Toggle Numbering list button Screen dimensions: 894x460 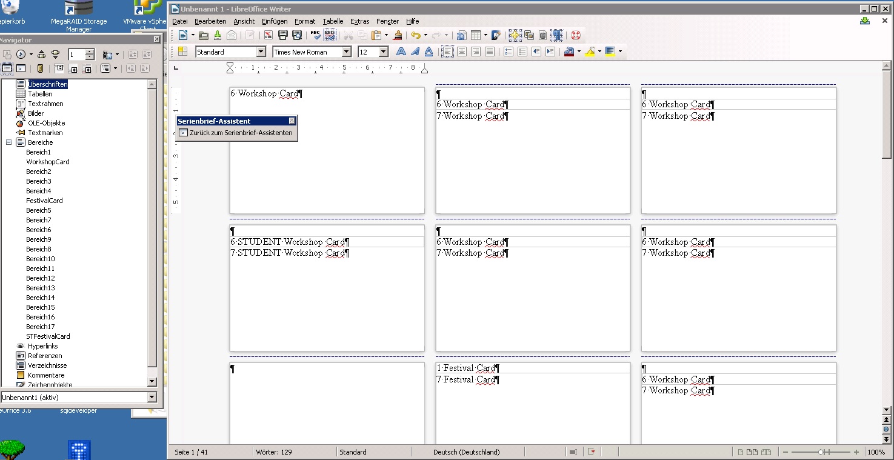point(508,52)
